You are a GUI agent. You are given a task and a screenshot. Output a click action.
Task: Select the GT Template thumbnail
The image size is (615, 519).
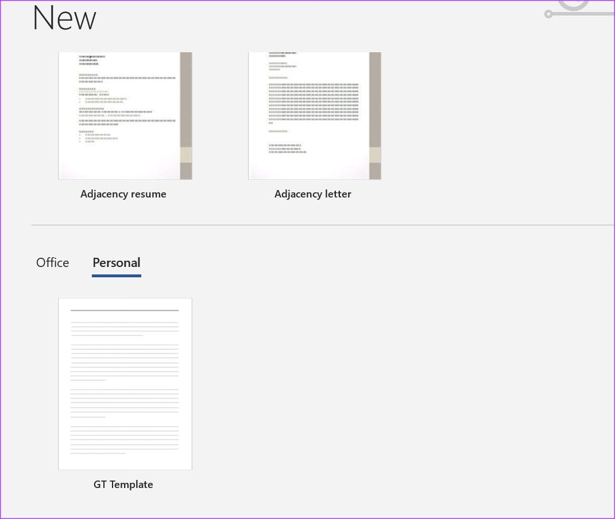point(125,384)
